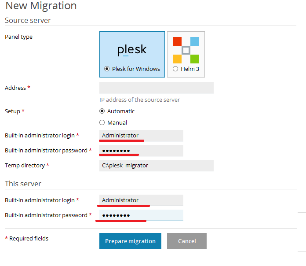Click the Prepare migration button
306x266 pixels.
point(130,241)
